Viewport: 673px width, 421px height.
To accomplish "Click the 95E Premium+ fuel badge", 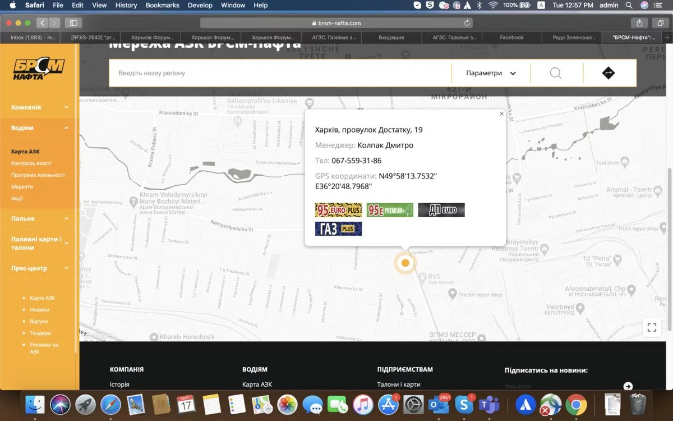I will coord(390,210).
